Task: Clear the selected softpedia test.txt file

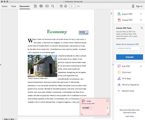Action: click(141, 48)
